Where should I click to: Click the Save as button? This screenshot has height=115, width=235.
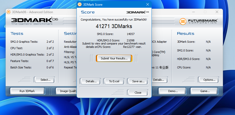138,81
